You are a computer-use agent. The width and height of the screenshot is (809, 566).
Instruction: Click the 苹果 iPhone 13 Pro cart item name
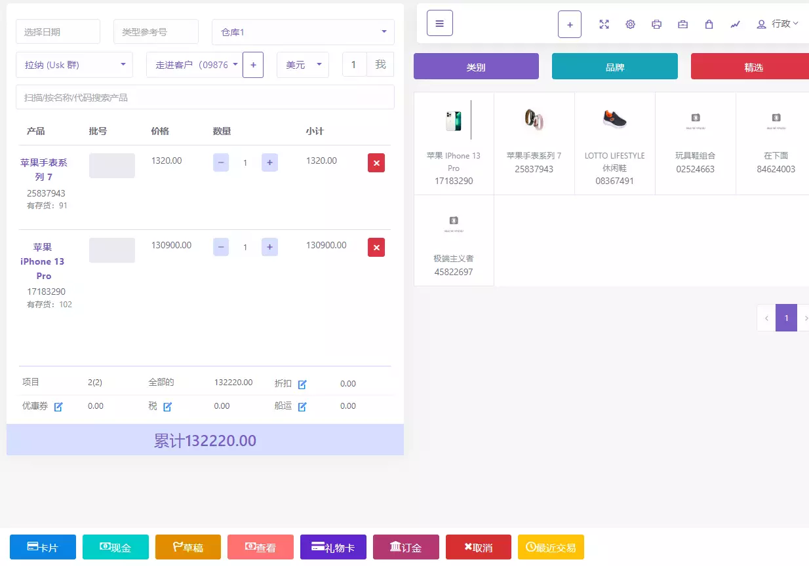point(43,261)
